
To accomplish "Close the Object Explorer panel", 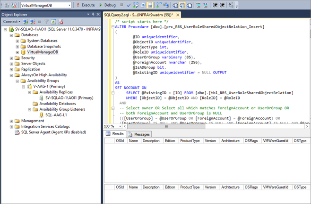I will tap(98, 14).
